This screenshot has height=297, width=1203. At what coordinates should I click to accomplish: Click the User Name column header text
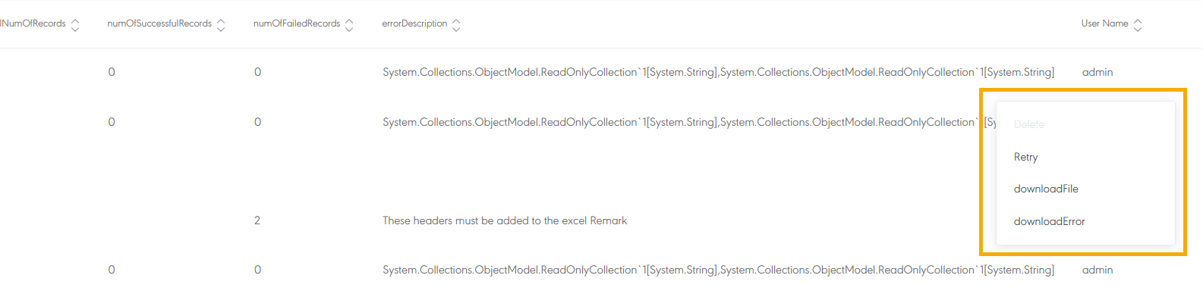tap(1105, 23)
